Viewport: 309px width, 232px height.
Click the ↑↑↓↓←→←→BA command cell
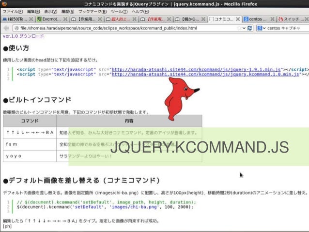30,133
